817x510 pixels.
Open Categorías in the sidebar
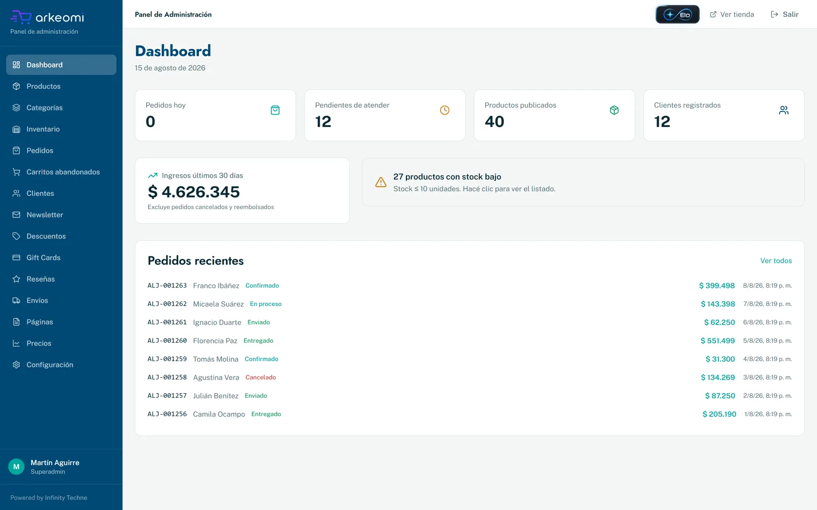61,108
